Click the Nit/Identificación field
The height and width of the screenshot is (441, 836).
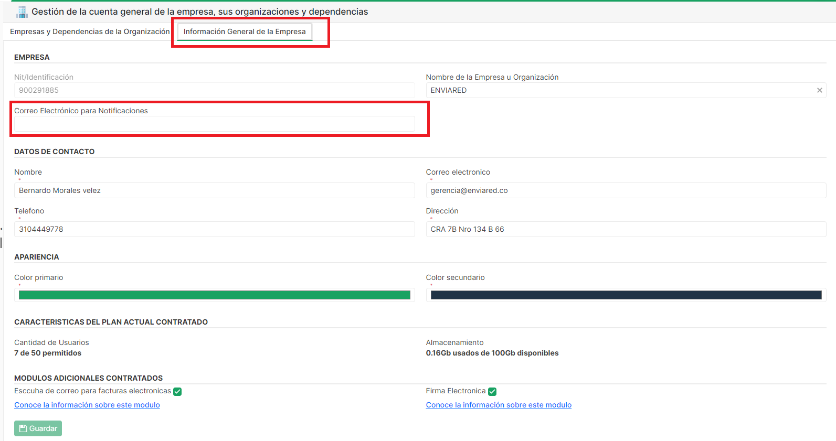point(214,90)
